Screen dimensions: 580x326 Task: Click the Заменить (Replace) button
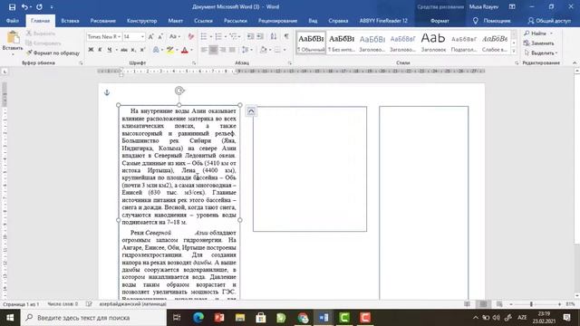point(539,43)
